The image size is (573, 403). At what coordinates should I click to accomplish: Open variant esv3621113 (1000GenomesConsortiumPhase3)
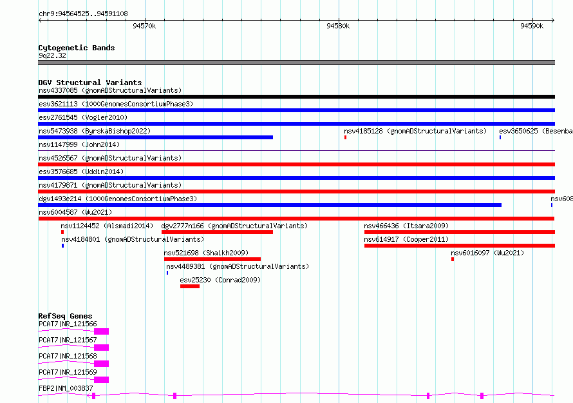116,104
